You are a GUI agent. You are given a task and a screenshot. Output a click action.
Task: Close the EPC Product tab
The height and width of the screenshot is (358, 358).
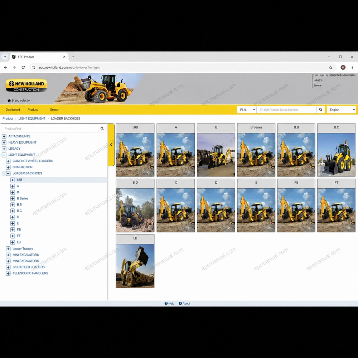click(x=64, y=57)
